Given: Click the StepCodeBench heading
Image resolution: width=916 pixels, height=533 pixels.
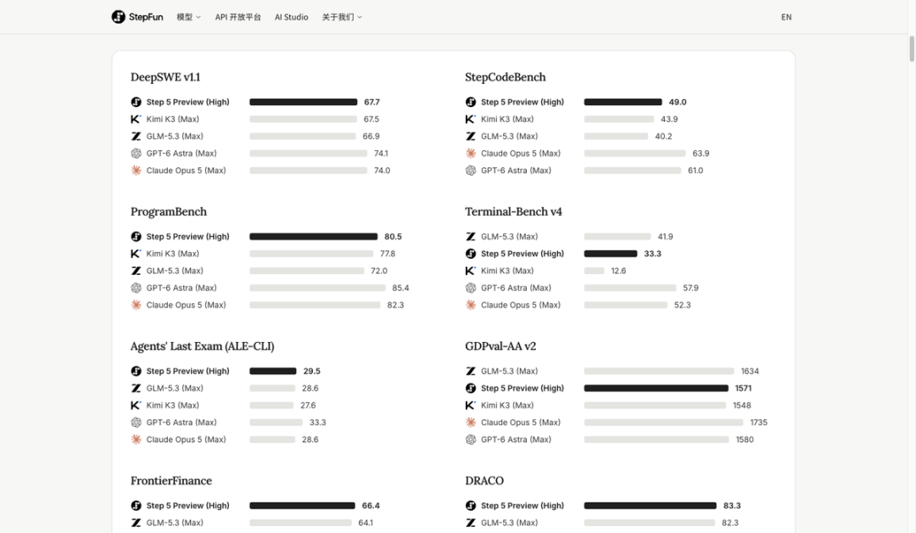Looking at the screenshot, I should [x=505, y=77].
